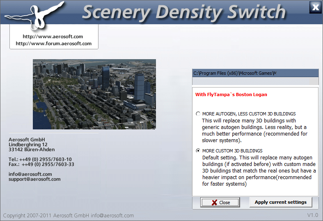The image size is (323, 221).
Task: Click the V1.0 version label
Action: click(x=312, y=216)
